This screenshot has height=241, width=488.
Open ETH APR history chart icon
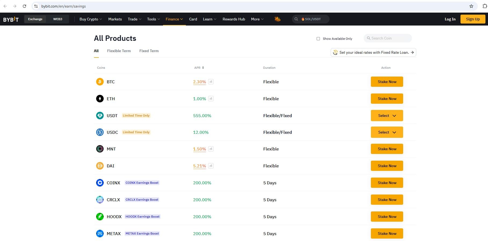click(x=211, y=99)
